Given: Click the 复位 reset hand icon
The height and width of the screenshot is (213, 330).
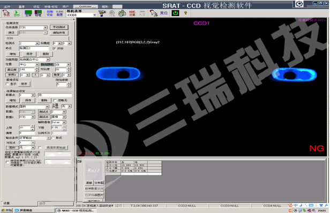Looking at the screenshot, I should pyautogui.click(x=154, y=13).
